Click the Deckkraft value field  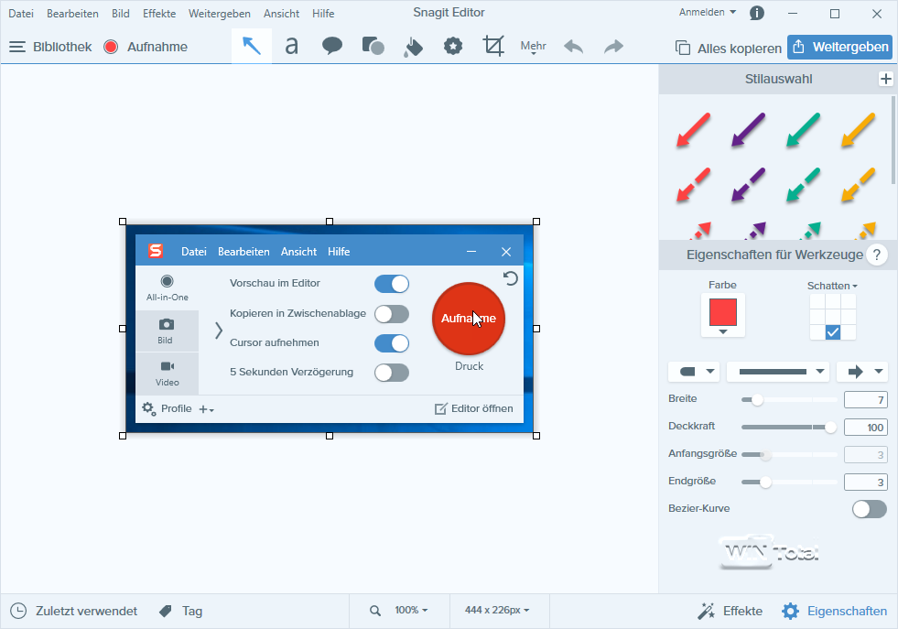[x=865, y=428]
